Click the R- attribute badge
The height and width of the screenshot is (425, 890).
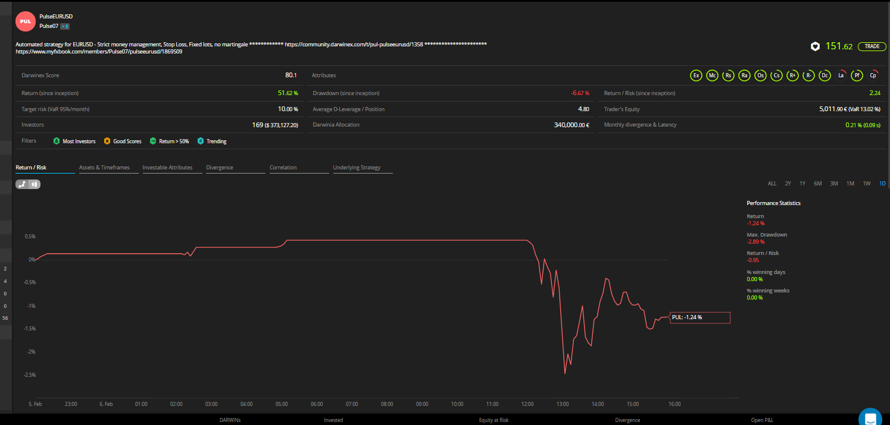click(808, 75)
